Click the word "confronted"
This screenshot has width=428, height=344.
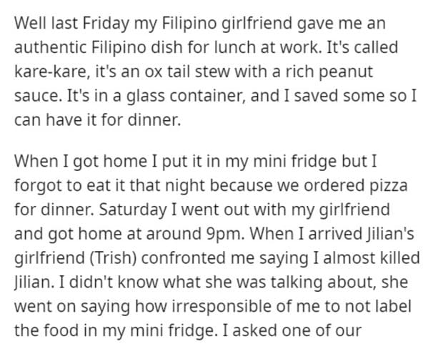[x=184, y=257]
